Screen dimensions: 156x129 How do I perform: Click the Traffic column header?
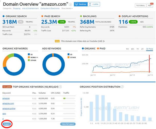66,93
